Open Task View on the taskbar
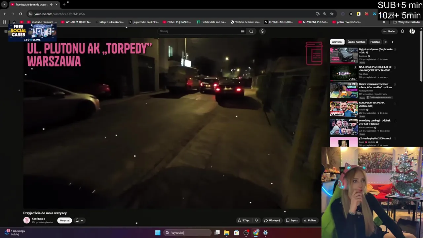The height and width of the screenshot is (238, 423). click(217, 233)
